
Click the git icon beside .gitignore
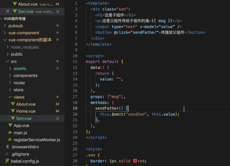pyautogui.click(x=7, y=154)
